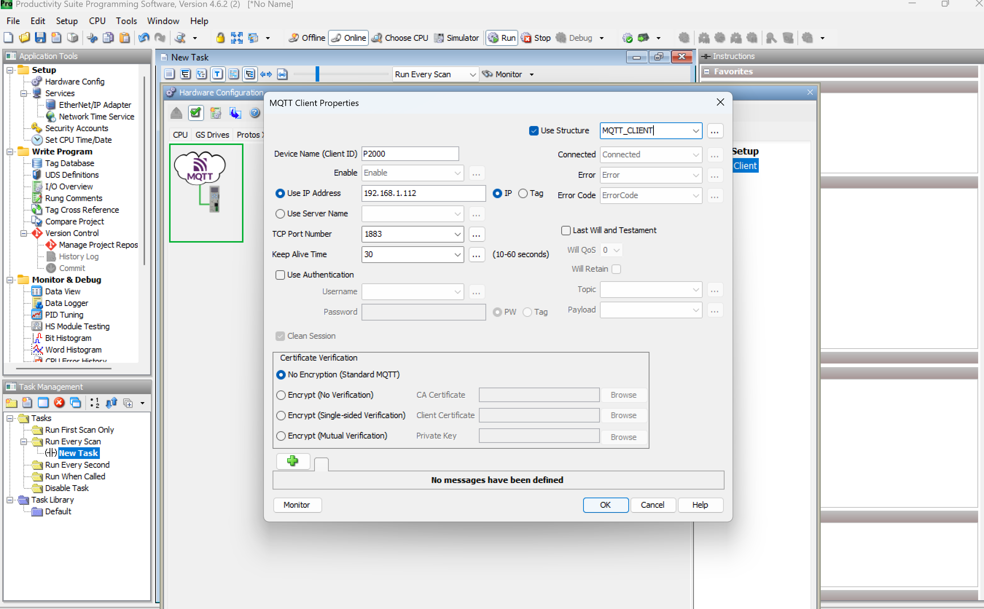This screenshot has height=609, width=984.
Task: Enable the Use Authentication checkbox
Action: coord(280,275)
